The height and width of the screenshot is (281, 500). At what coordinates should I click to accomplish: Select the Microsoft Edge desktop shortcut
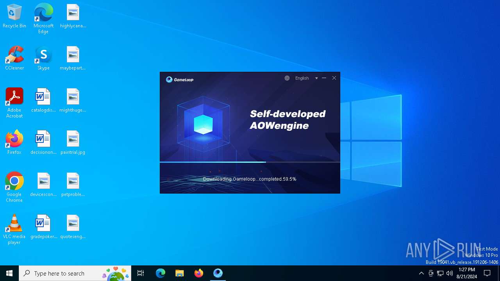(x=43, y=19)
